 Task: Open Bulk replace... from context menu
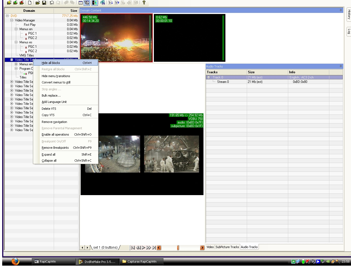tap(66, 95)
